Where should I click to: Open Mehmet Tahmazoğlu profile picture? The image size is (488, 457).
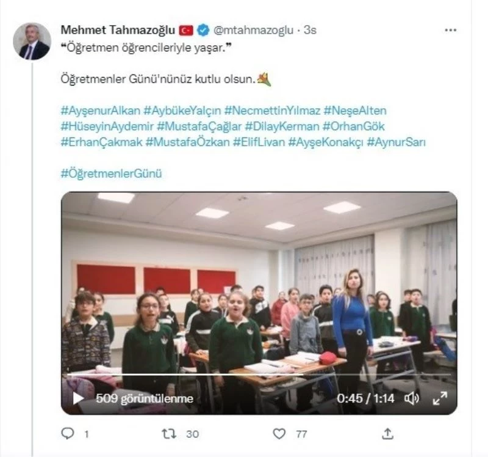[x=32, y=41]
